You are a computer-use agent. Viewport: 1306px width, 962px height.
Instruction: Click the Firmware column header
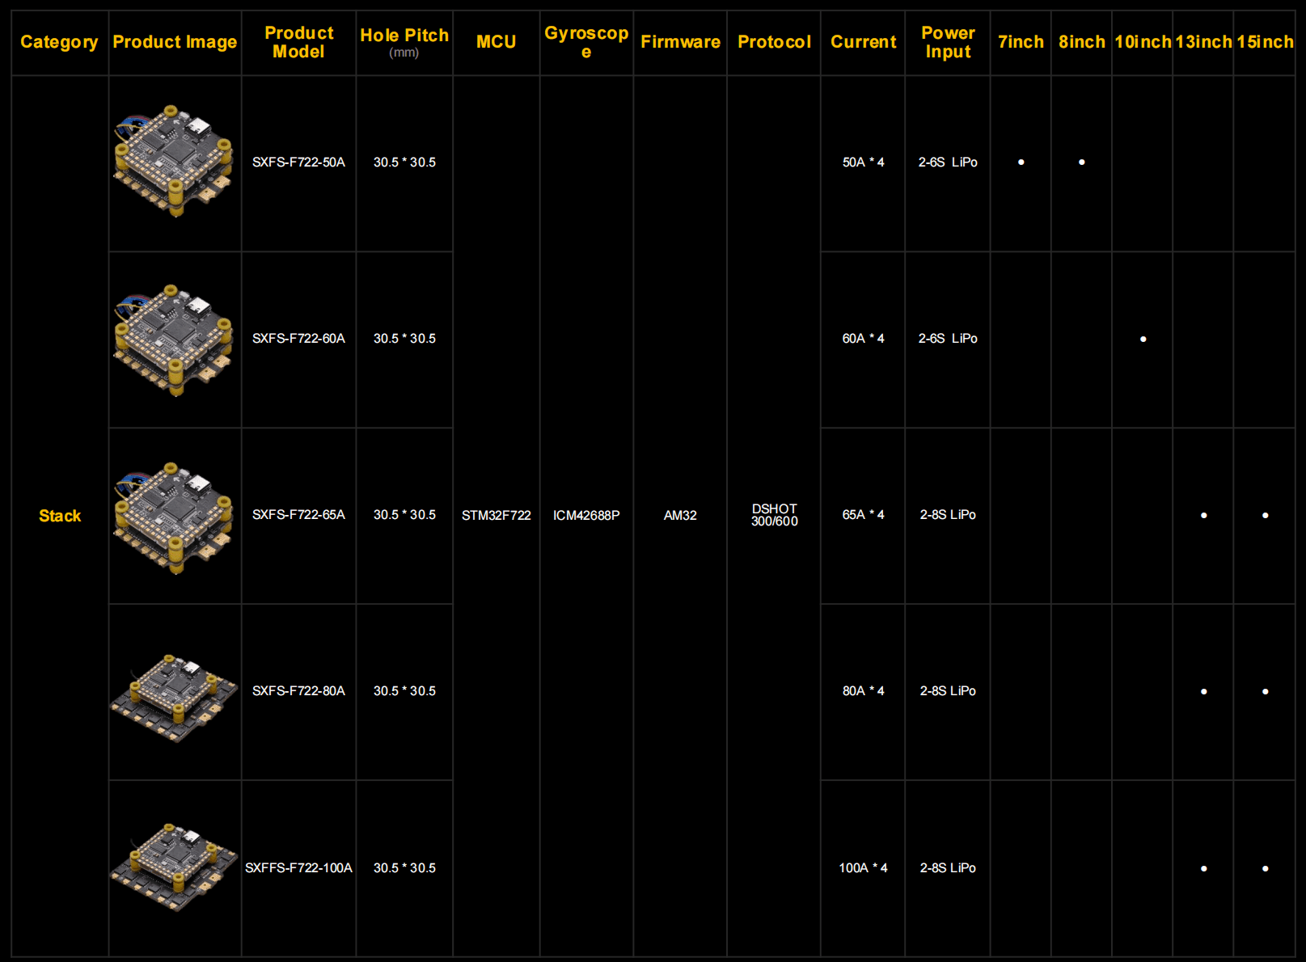[x=680, y=42]
